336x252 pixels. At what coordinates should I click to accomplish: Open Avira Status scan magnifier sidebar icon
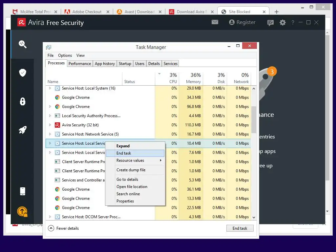pos(23,44)
